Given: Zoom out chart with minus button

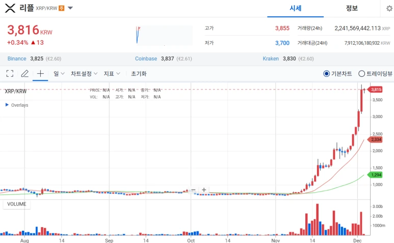Looking at the screenshot, I should coord(193,190).
